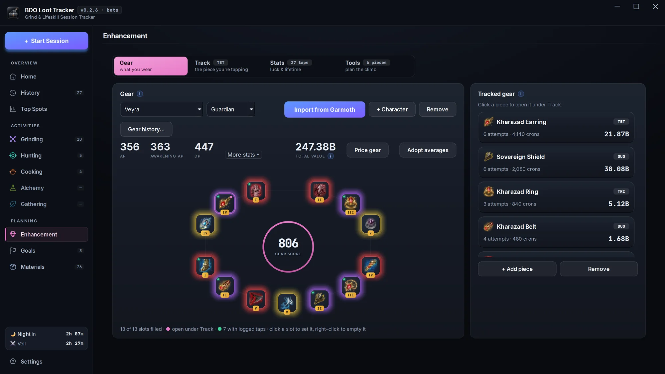
Task: Select the Hunting crosshair icon
Action: (13, 156)
